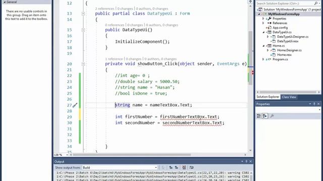
Task: Select Alphabetical sort icon in Properties
Action: [x=265, y=116]
